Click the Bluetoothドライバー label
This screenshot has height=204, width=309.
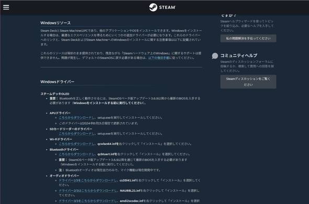[64, 150]
